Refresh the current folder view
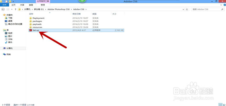Screen dimensions: 226x106 point(187,9)
